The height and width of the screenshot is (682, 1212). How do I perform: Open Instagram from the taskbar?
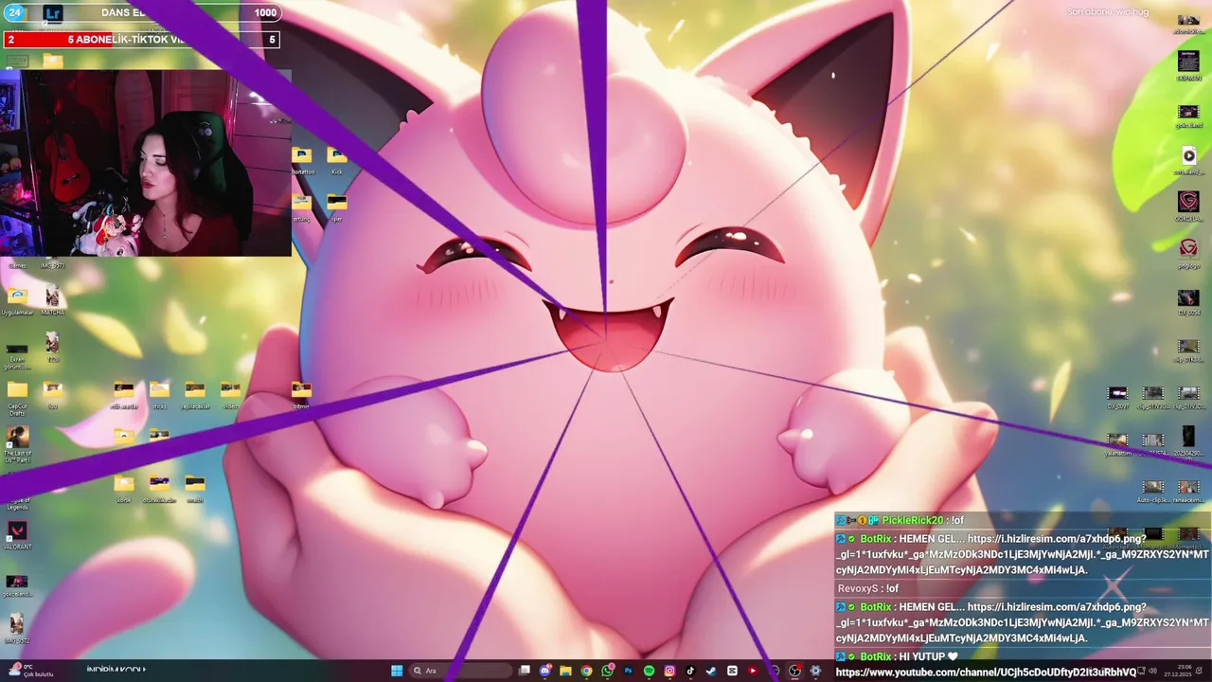click(x=669, y=671)
